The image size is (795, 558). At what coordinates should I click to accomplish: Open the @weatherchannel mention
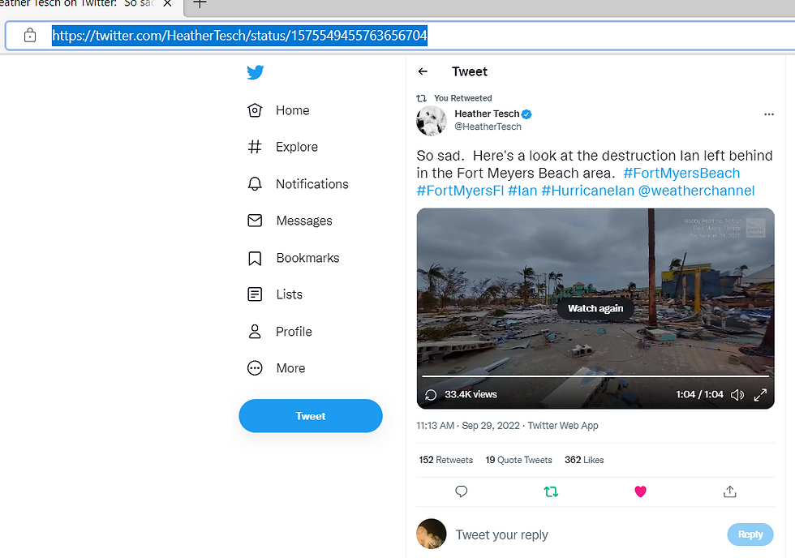click(696, 191)
